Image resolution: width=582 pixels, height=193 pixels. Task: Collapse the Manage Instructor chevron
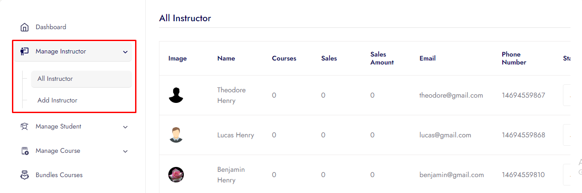point(125,52)
